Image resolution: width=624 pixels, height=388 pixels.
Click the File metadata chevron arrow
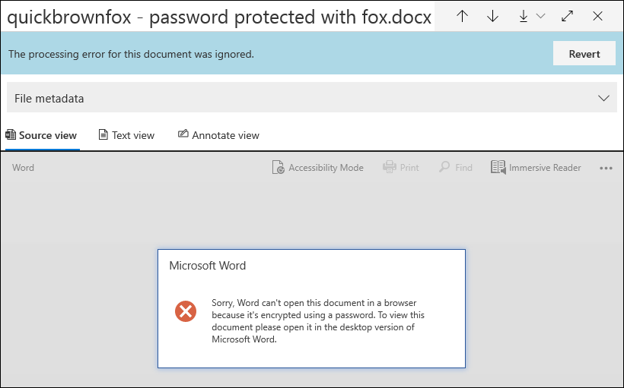603,98
